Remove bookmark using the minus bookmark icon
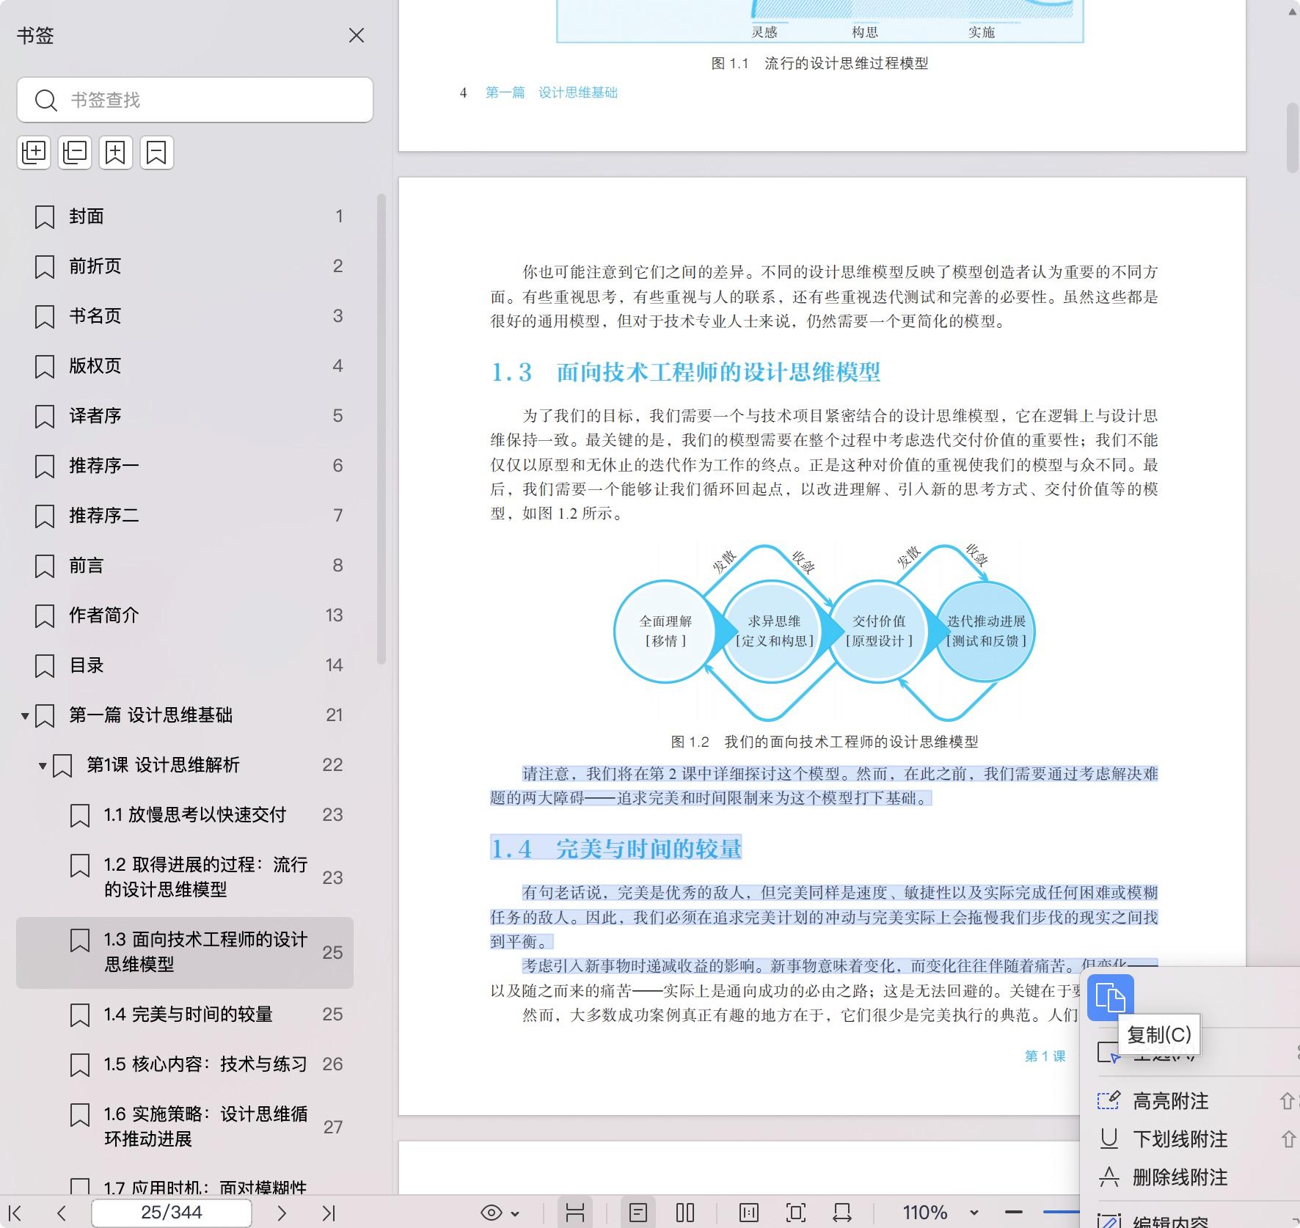Viewport: 1300px width, 1228px height. 157,153
